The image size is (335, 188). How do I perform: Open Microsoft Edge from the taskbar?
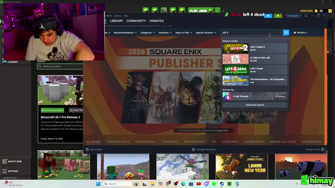coord(183,184)
